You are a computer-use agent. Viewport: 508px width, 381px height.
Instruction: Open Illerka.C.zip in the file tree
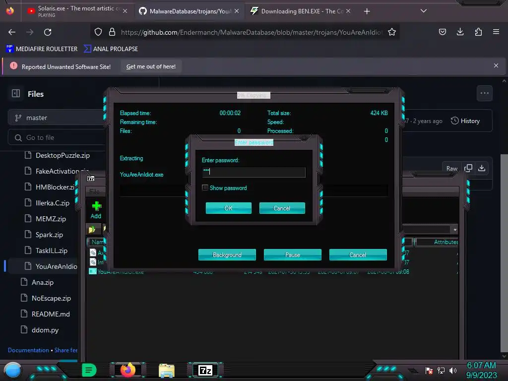point(53,203)
